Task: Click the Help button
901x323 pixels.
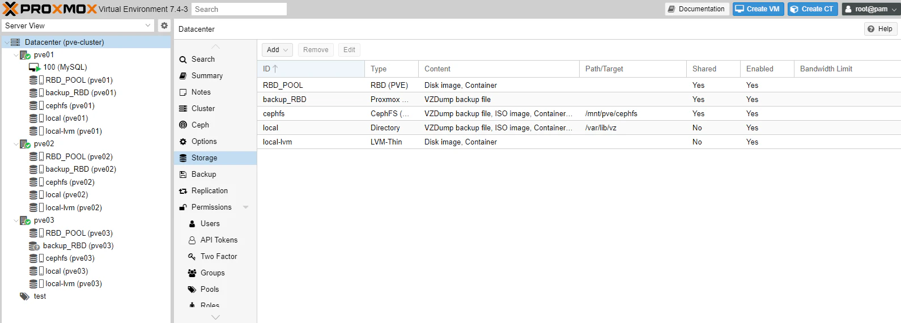Action: pyautogui.click(x=881, y=29)
